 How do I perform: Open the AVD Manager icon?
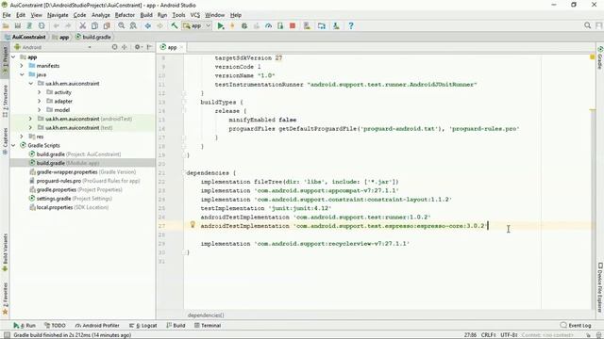(307, 25)
